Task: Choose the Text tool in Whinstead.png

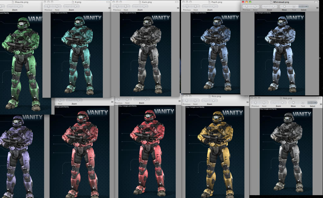Action: point(294,6)
